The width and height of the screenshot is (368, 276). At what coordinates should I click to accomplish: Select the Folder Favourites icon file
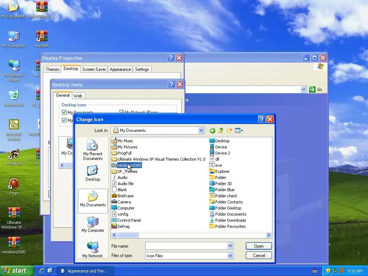(227, 226)
